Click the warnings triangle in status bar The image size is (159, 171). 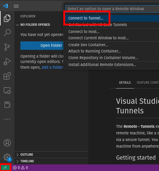click(x=23, y=168)
